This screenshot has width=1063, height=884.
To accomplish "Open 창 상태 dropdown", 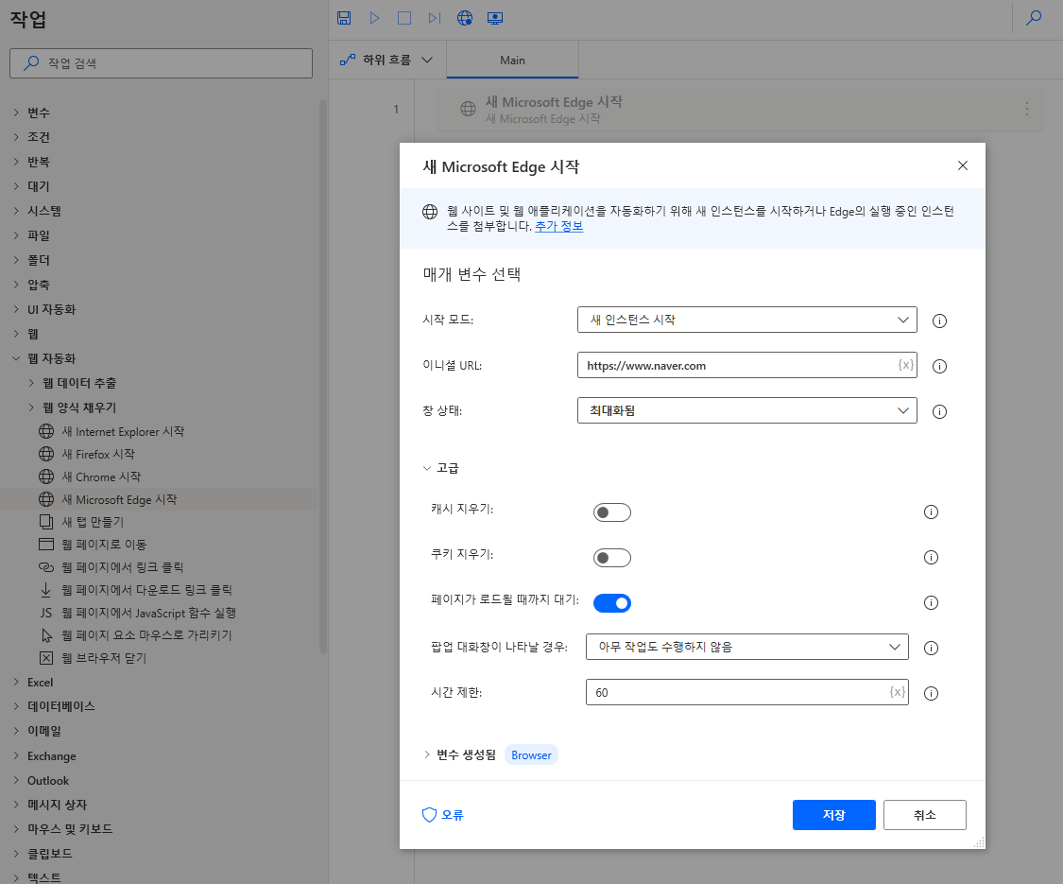I will [746, 410].
